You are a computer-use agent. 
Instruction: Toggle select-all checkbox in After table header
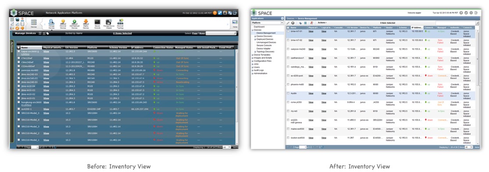[x=288, y=28]
